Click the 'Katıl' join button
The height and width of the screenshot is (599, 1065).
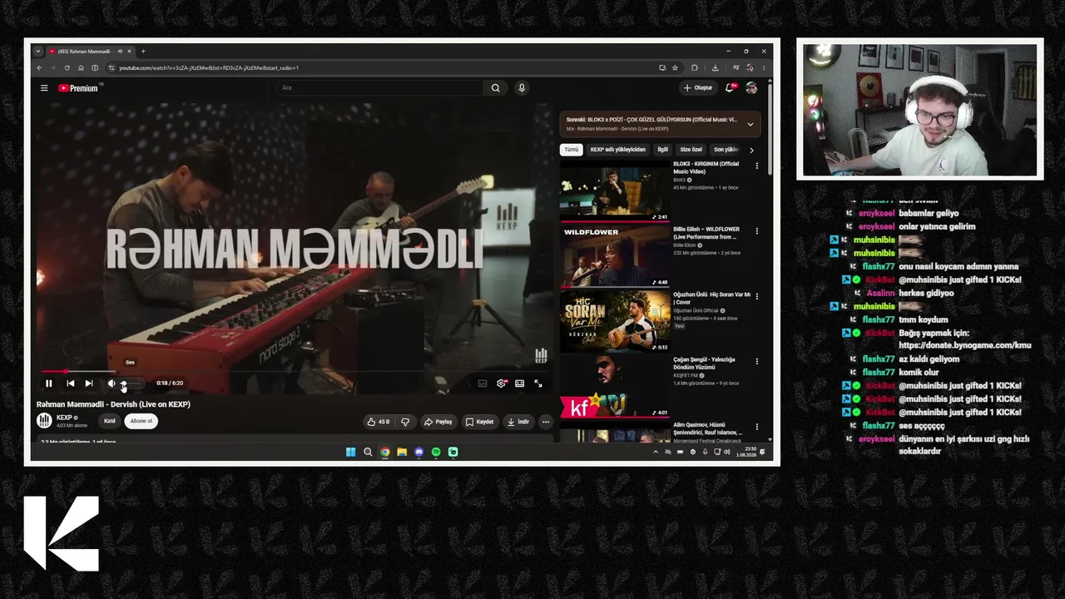pyautogui.click(x=109, y=421)
